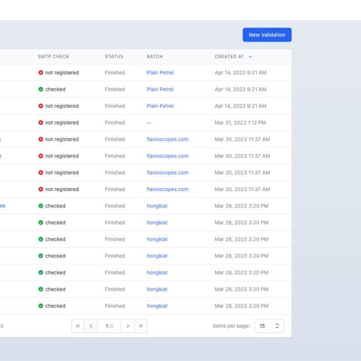Screen dimensions: 361x361
Task: Select 'not registered' text in Mar 31 row
Action: pos(62,122)
